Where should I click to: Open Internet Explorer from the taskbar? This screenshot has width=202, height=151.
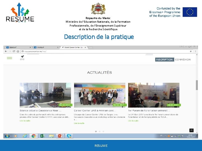click(x=25, y=136)
